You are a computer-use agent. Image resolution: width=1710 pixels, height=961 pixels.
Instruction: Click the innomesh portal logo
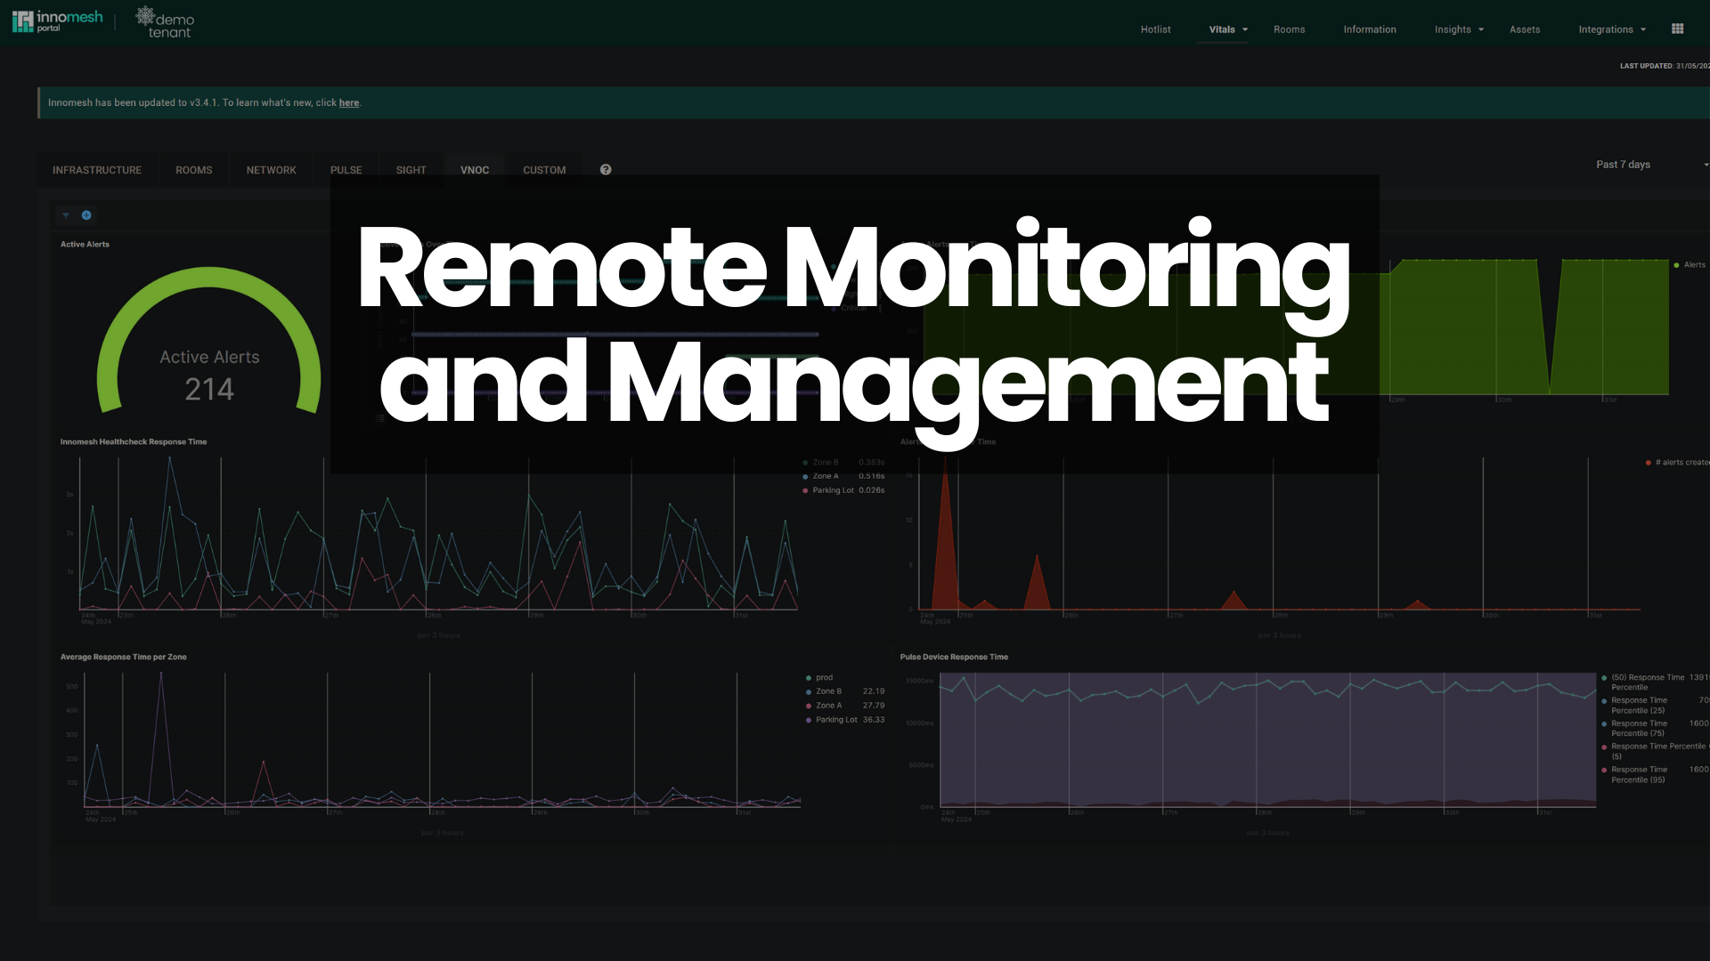pos(55,20)
